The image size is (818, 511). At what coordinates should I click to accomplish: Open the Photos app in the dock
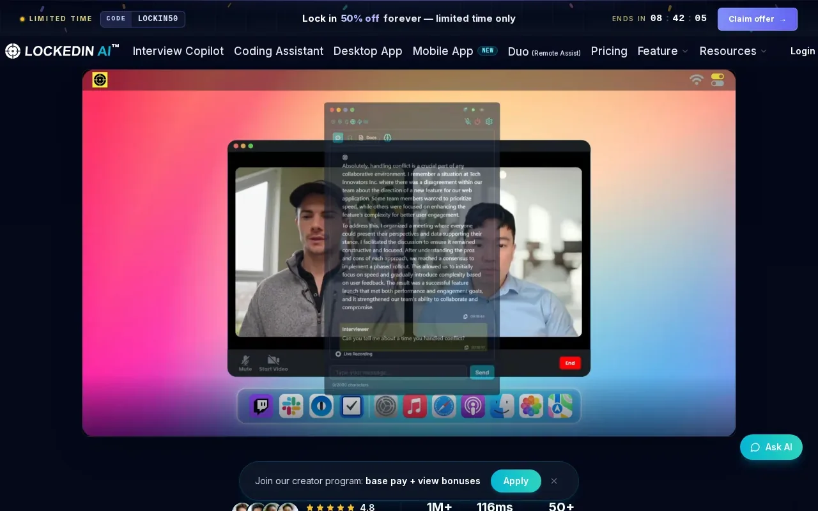tap(531, 406)
